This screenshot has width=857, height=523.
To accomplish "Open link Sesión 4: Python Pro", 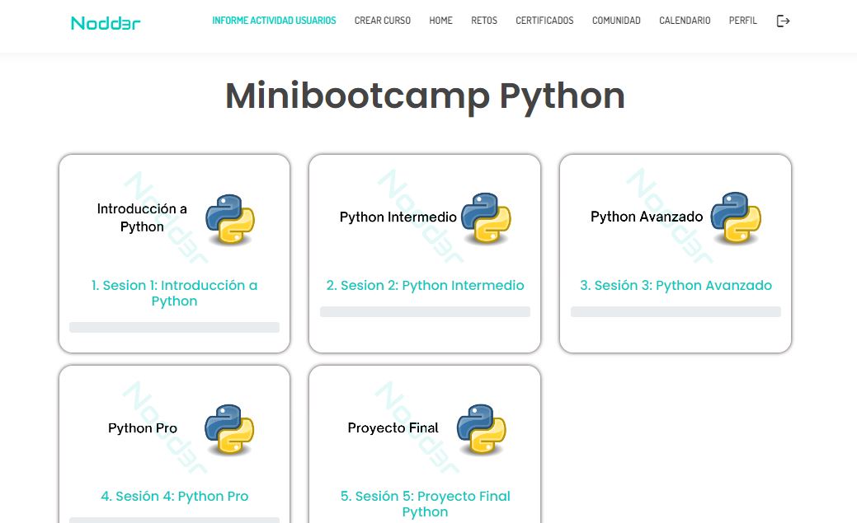I will tap(174, 497).
